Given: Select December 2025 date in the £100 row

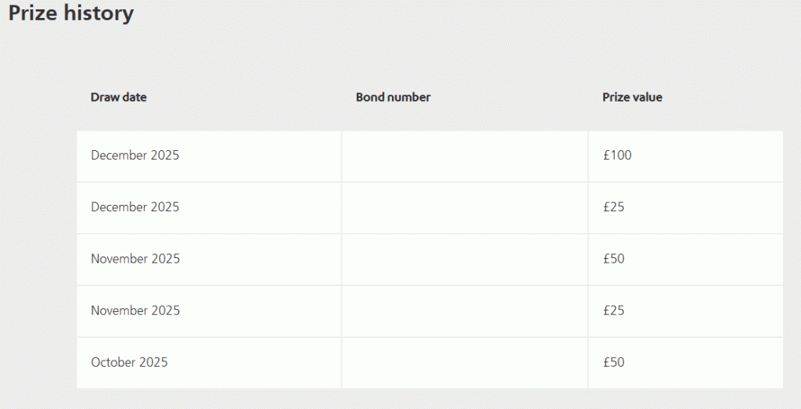Looking at the screenshot, I should coord(135,156).
